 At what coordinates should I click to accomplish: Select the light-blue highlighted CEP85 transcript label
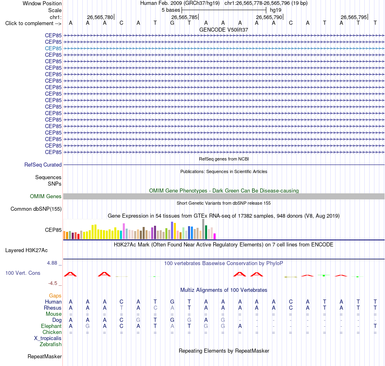[x=53, y=48]
